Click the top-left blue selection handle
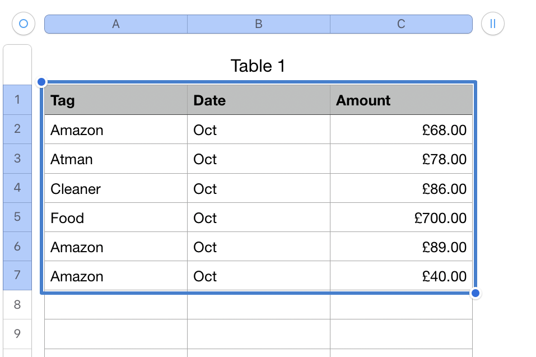This screenshot has width=536, height=357. pyautogui.click(x=41, y=82)
